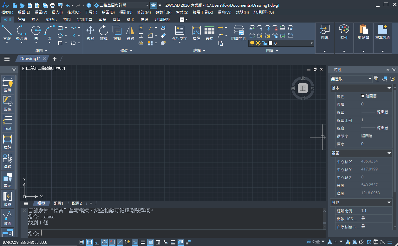Open the 工具(T) menu
The height and width of the screenshot is (246, 398).
click(91, 12)
